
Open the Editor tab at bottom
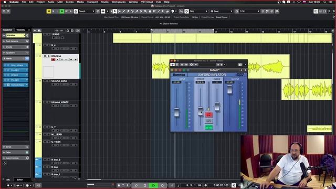(20, 180)
